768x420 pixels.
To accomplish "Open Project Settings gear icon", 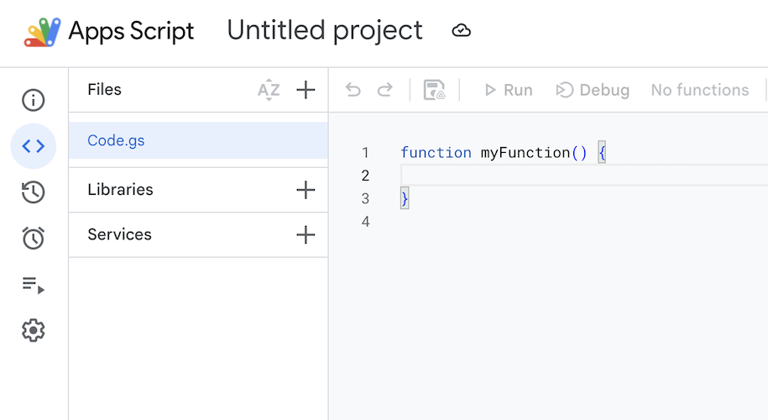I will click(x=34, y=330).
